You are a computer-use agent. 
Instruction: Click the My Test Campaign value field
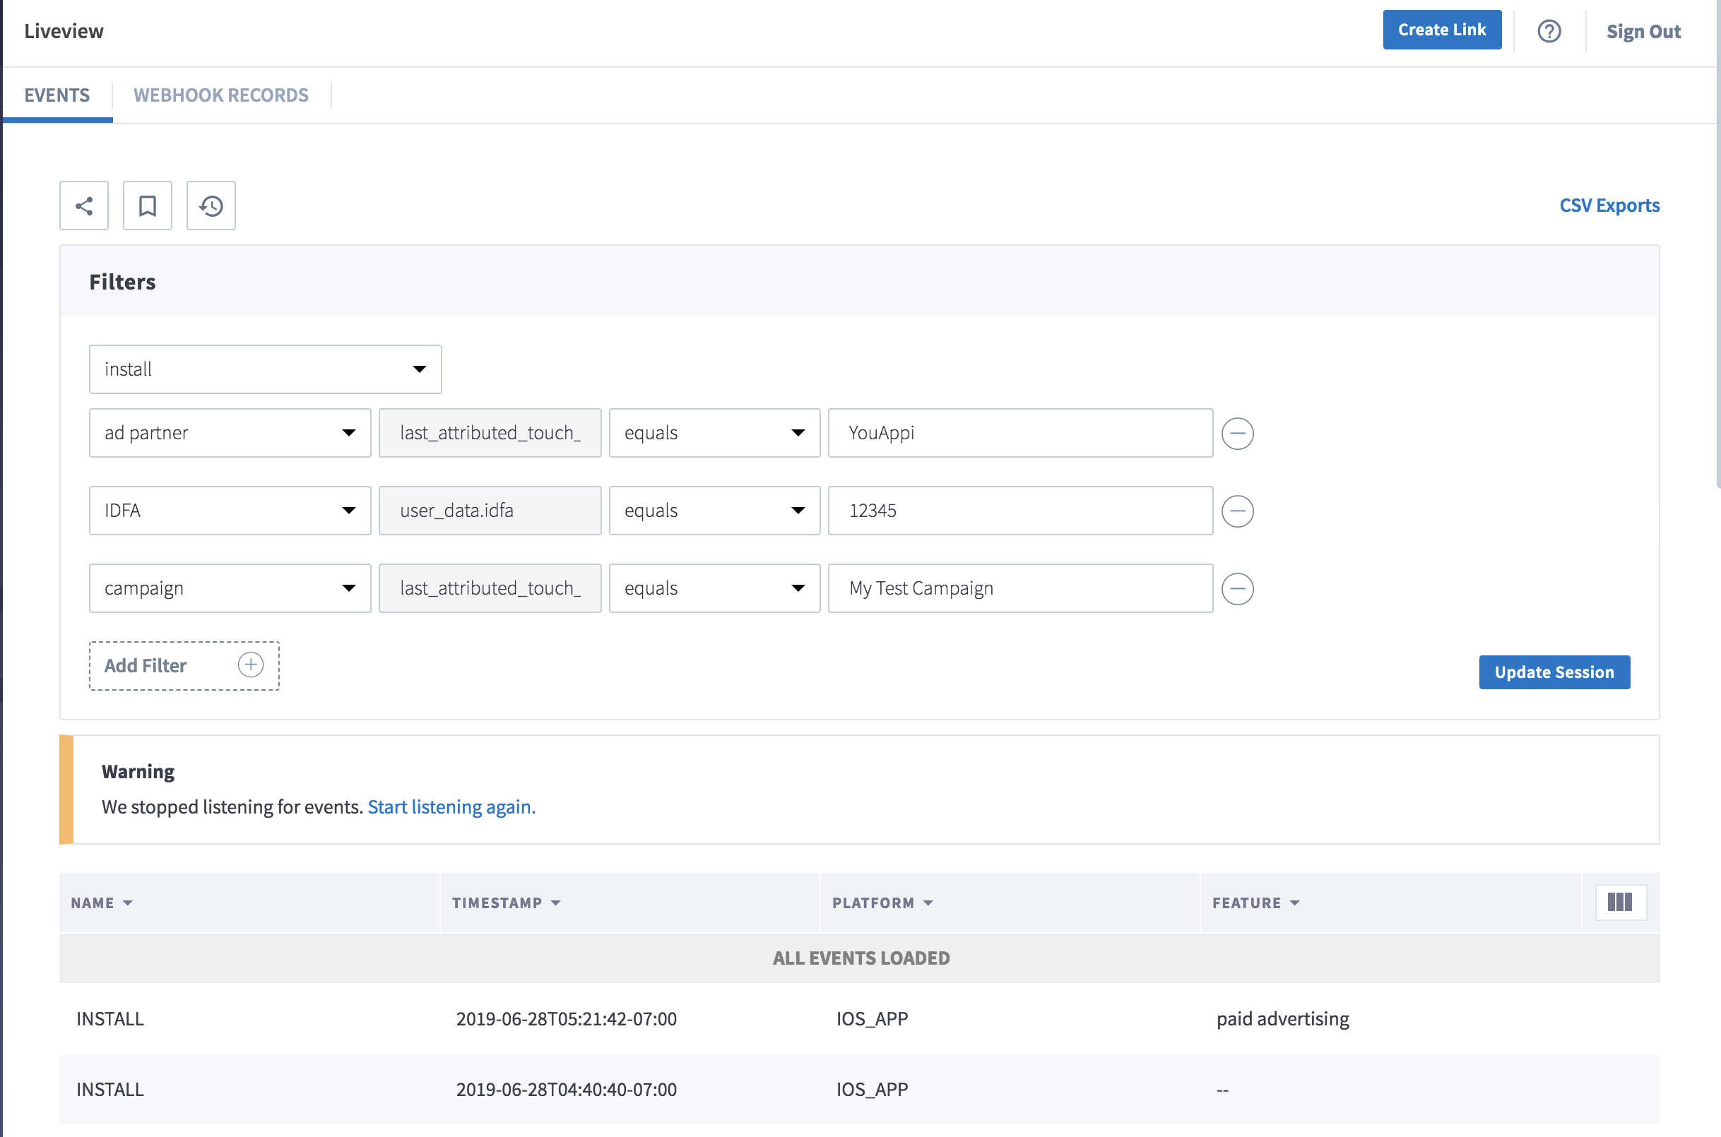click(1020, 588)
